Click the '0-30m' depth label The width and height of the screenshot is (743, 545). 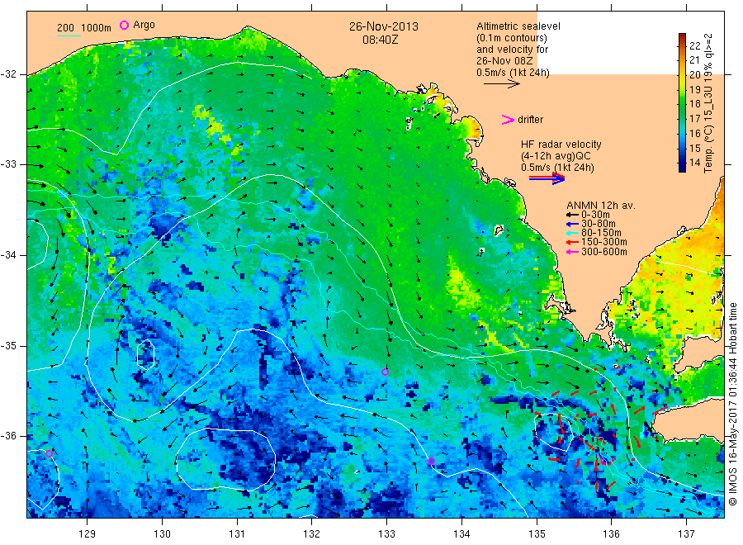click(x=595, y=215)
